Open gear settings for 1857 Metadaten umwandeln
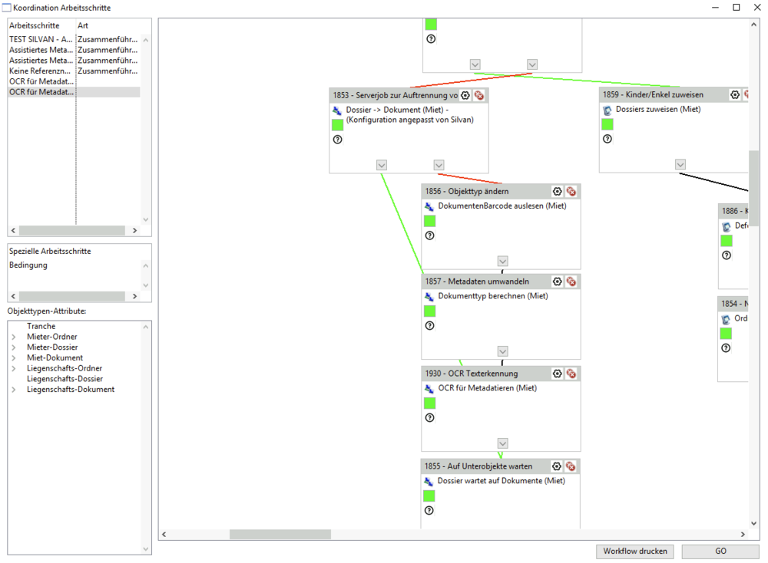 click(x=558, y=281)
